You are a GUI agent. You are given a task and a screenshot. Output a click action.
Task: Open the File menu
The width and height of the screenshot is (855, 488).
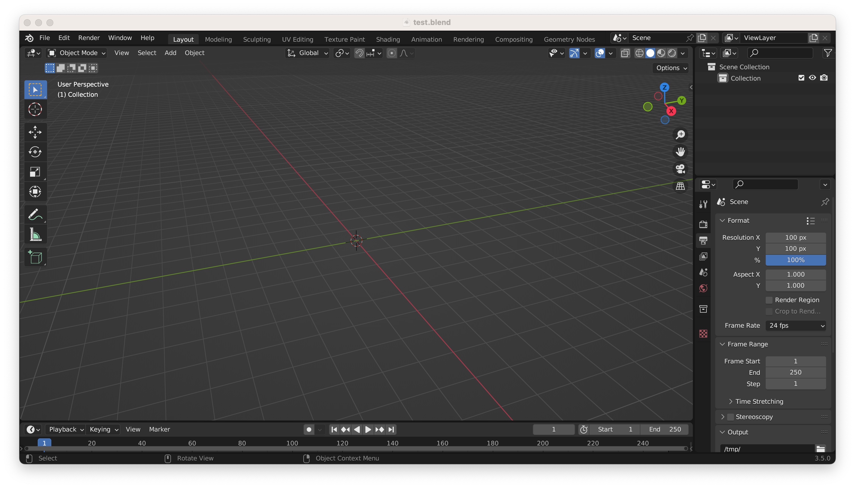(45, 38)
